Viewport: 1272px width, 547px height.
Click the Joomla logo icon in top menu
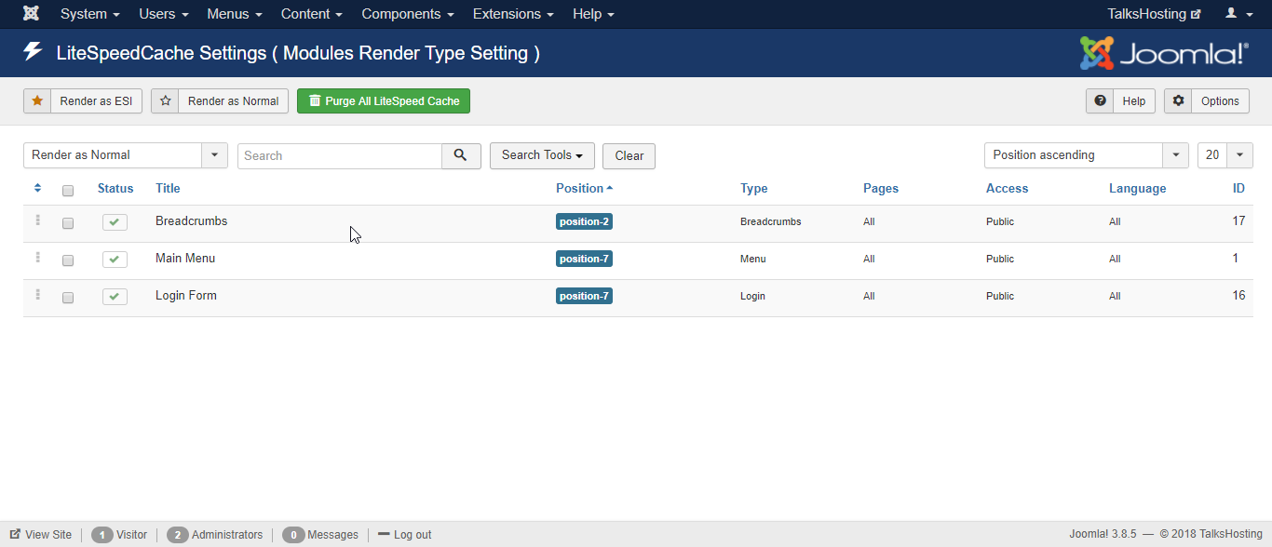point(31,14)
